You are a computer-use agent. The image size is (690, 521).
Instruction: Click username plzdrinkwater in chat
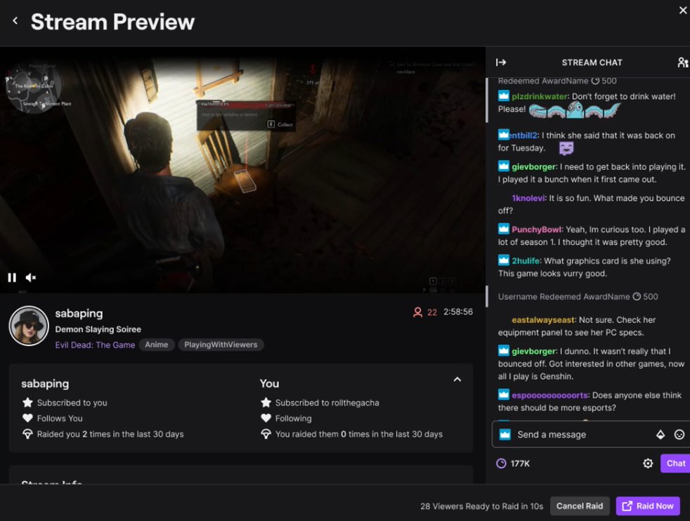pos(540,97)
